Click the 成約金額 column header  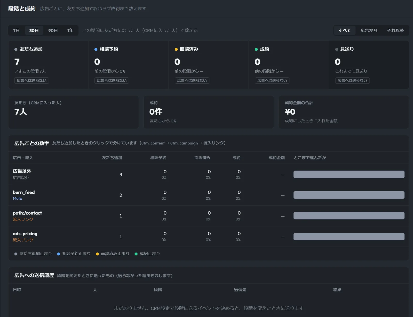tap(276, 158)
